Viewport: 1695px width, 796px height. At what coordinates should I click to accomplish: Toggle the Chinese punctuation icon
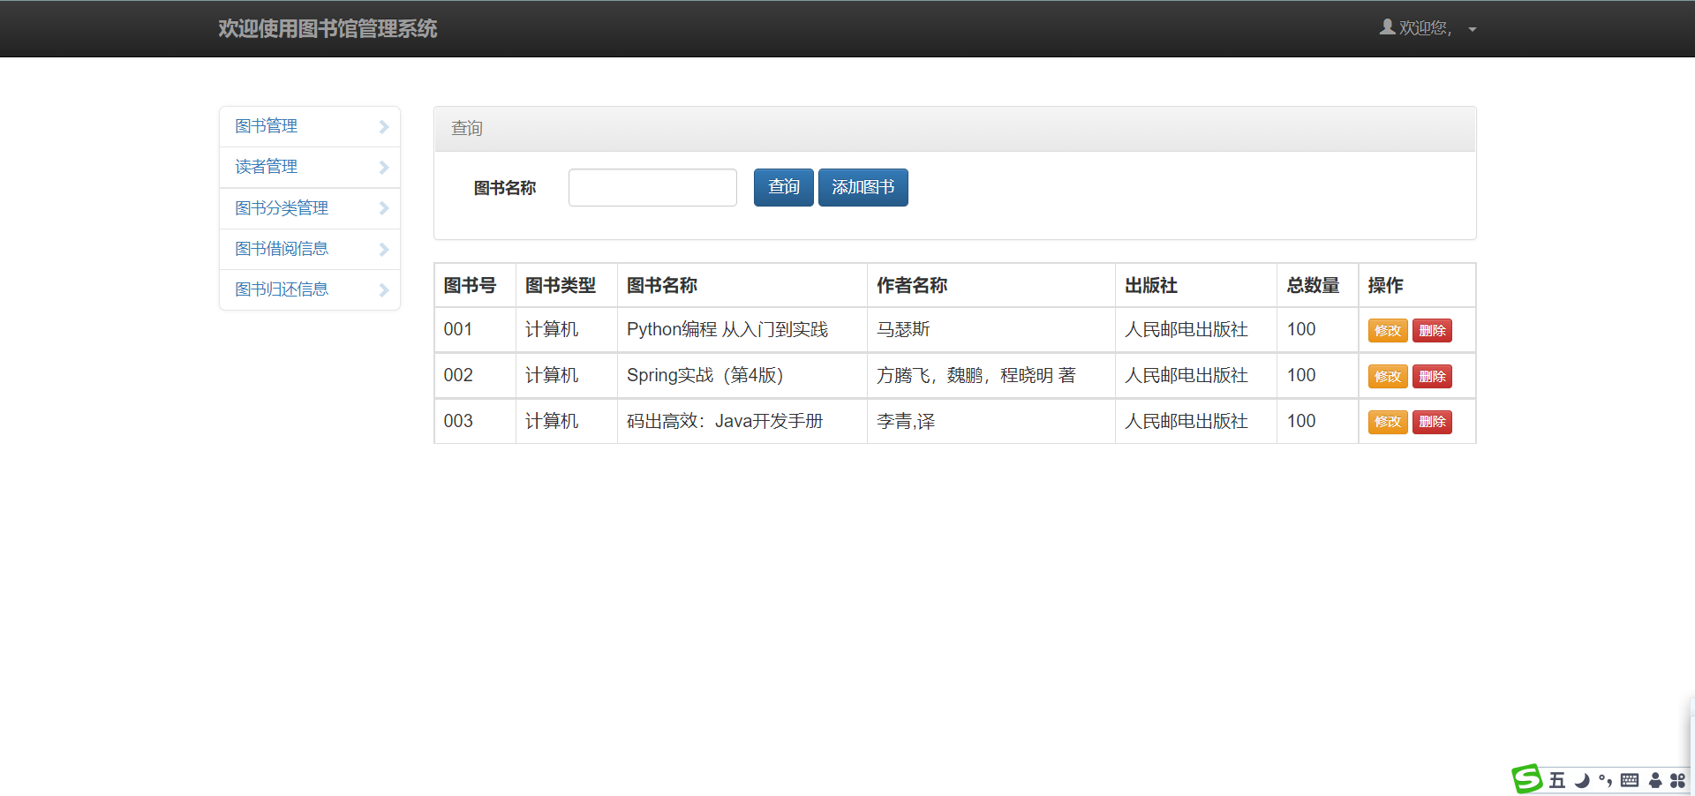pos(1605,780)
